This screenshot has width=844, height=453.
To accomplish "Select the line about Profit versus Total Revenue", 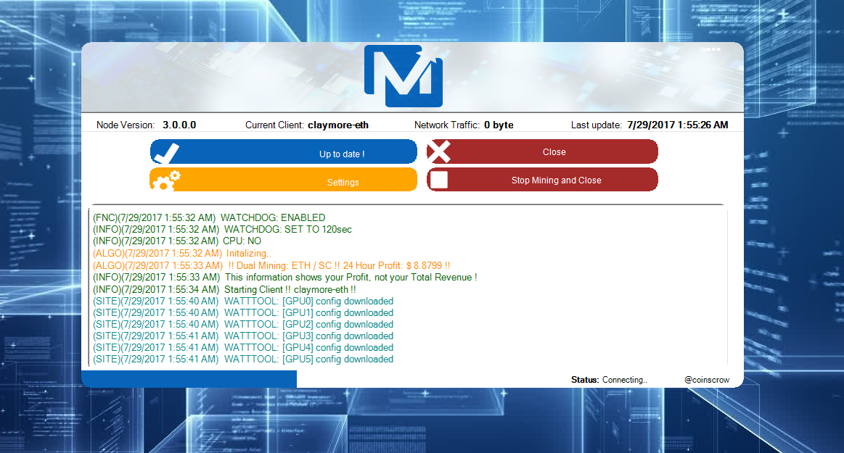I will click(284, 278).
